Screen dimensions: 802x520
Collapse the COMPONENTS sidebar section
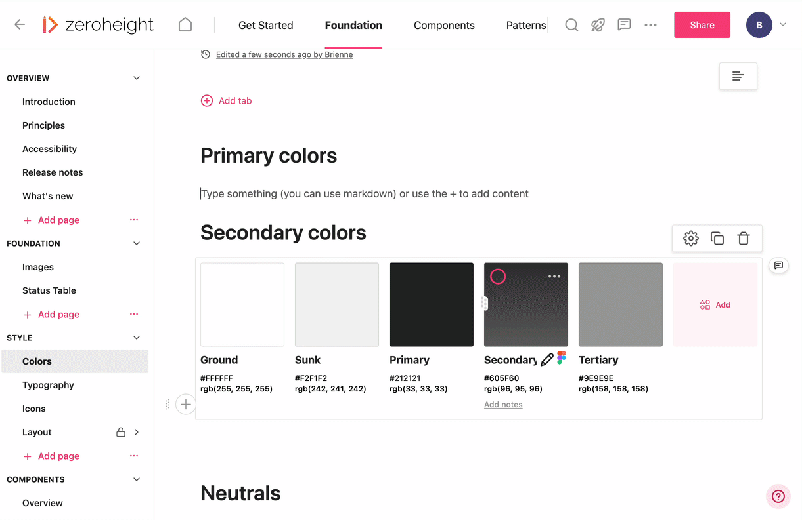[137, 479]
